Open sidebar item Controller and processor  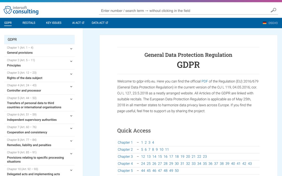24,90
